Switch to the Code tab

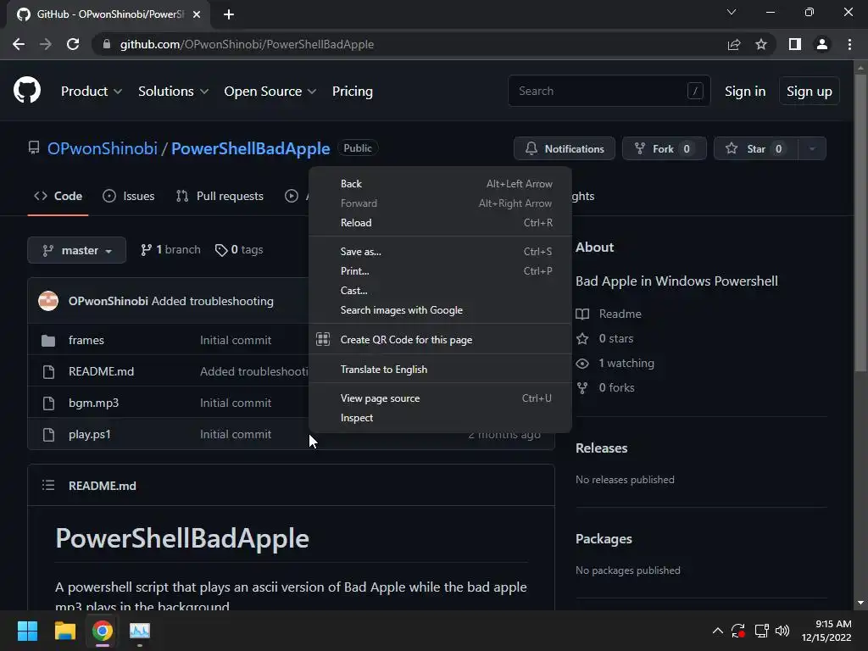click(x=58, y=196)
